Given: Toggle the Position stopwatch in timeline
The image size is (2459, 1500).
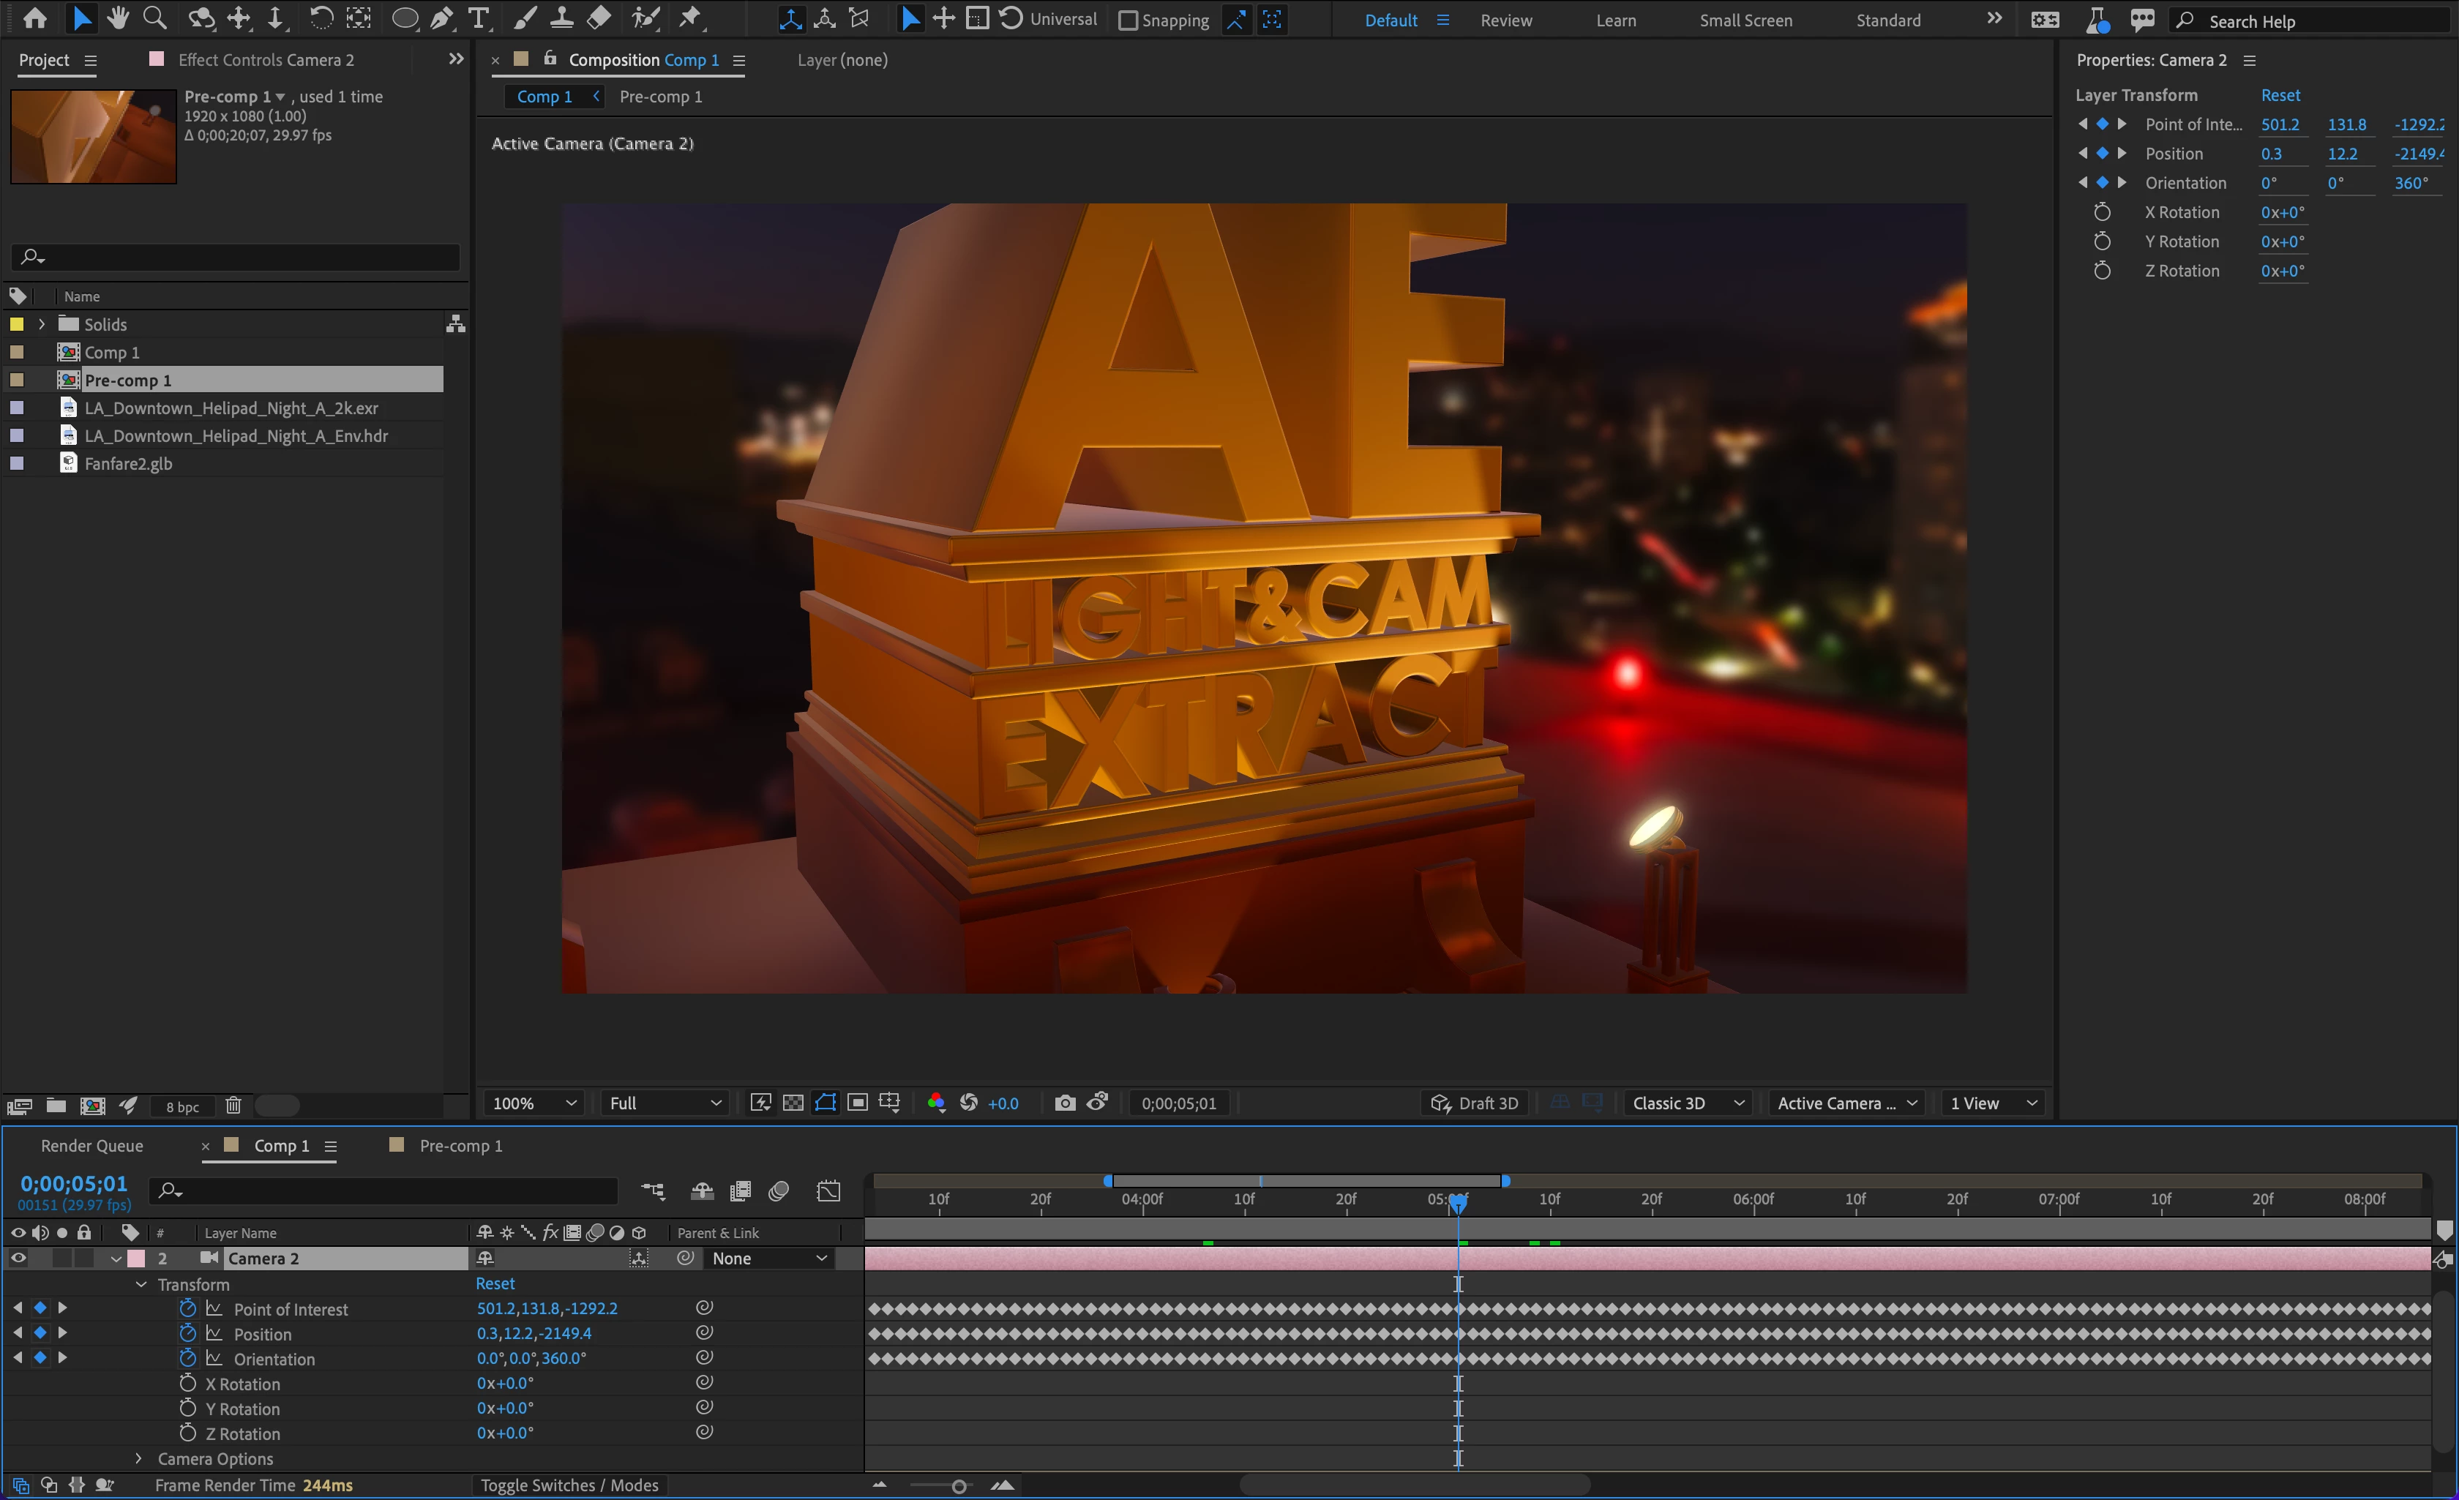Looking at the screenshot, I should click(187, 1333).
